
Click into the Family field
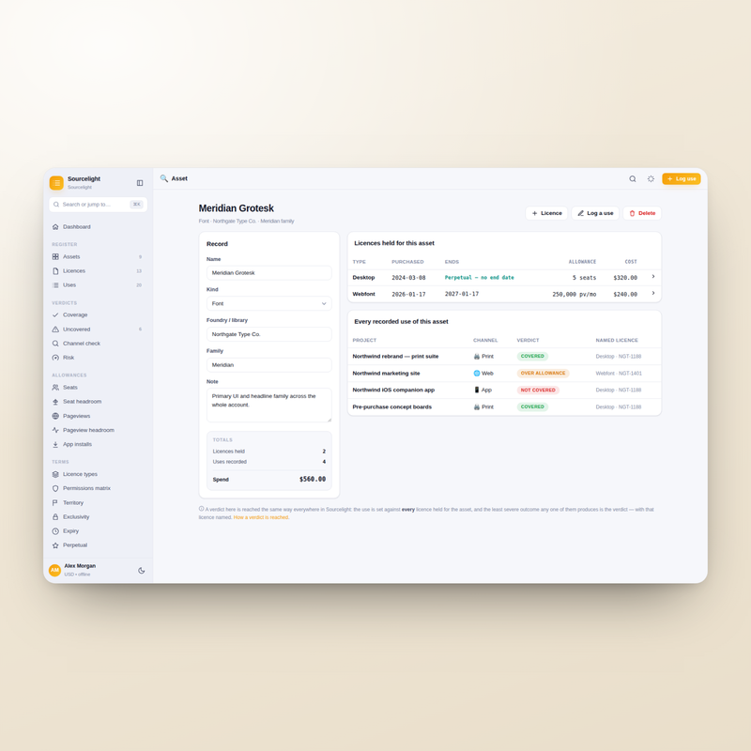(268, 365)
